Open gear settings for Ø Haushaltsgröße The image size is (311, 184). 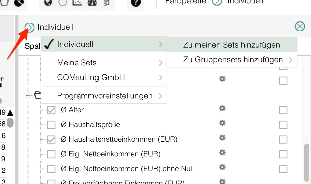(222, 123)
